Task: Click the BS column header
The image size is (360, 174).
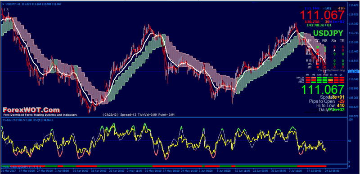Action: coord(325,41)
